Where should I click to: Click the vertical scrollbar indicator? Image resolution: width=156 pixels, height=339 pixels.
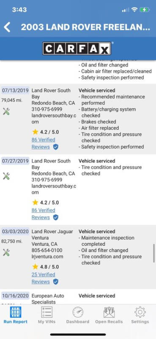[x=154, y=253]
